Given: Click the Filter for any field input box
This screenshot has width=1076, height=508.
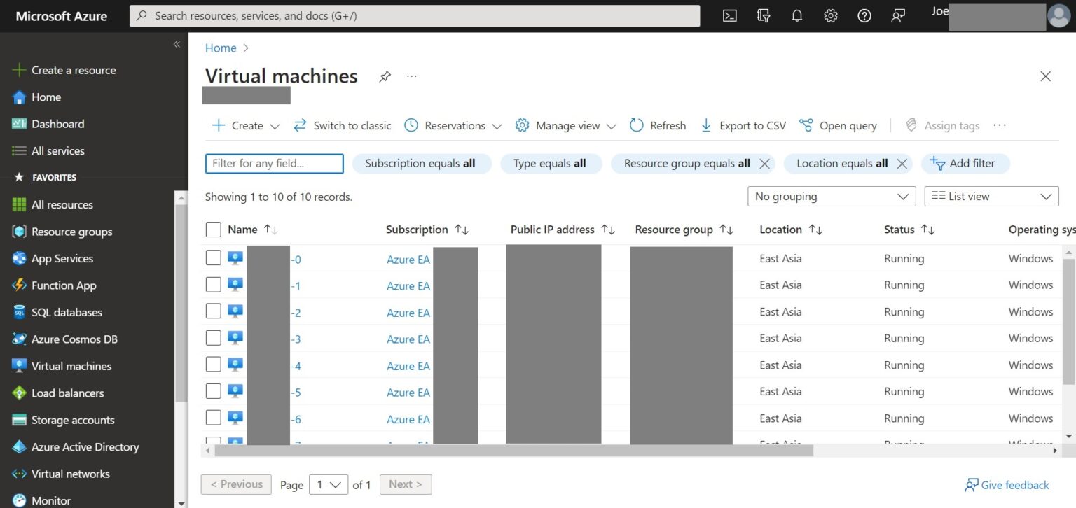Looking at the screenshot, I should pos(274,163).
